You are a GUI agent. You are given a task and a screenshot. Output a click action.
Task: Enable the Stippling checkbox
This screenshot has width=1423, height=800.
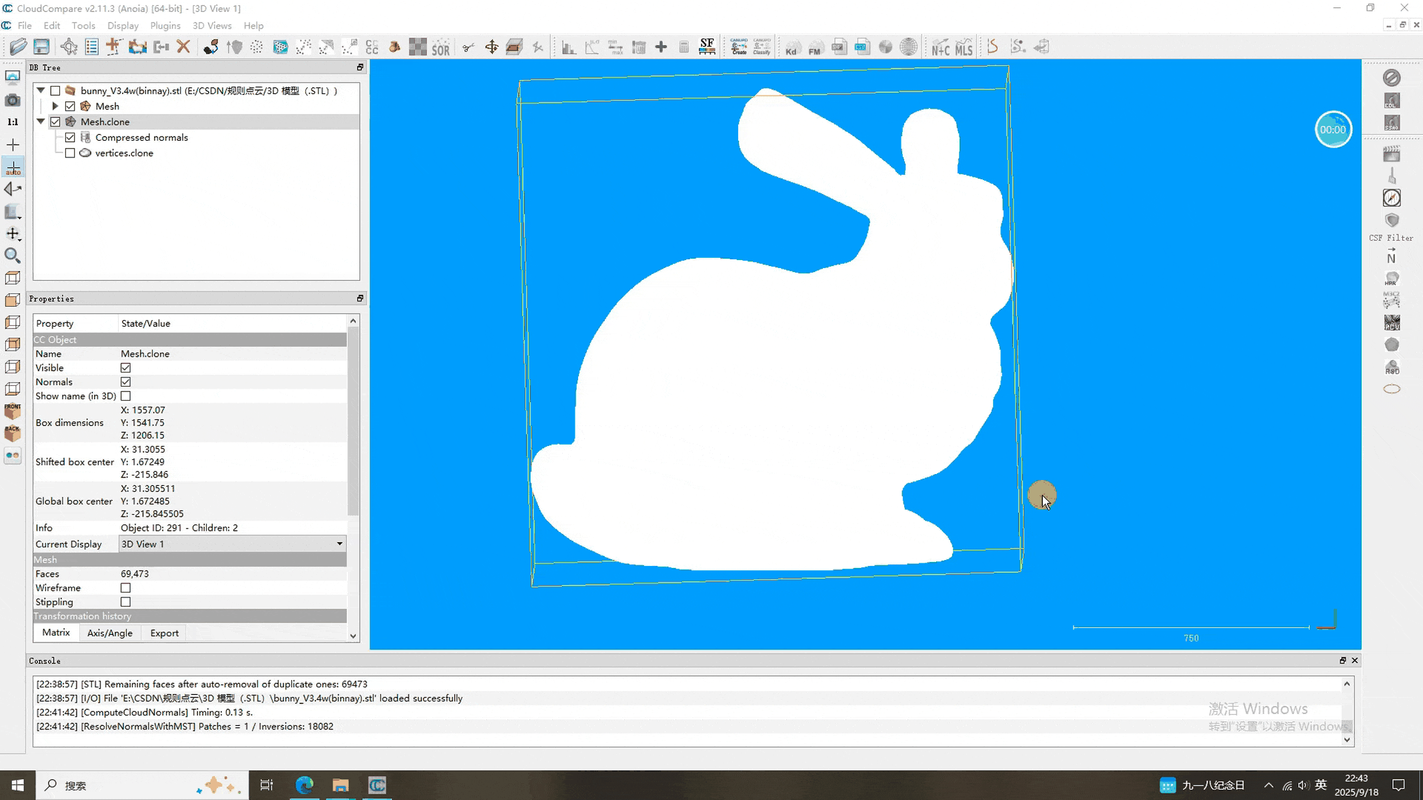click(x=125, y=602)
